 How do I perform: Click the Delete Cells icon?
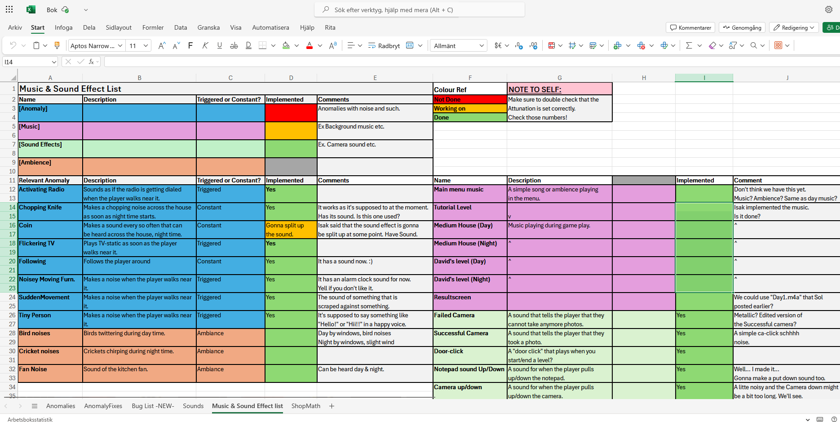pyautogui.click(x=641, y=45)
